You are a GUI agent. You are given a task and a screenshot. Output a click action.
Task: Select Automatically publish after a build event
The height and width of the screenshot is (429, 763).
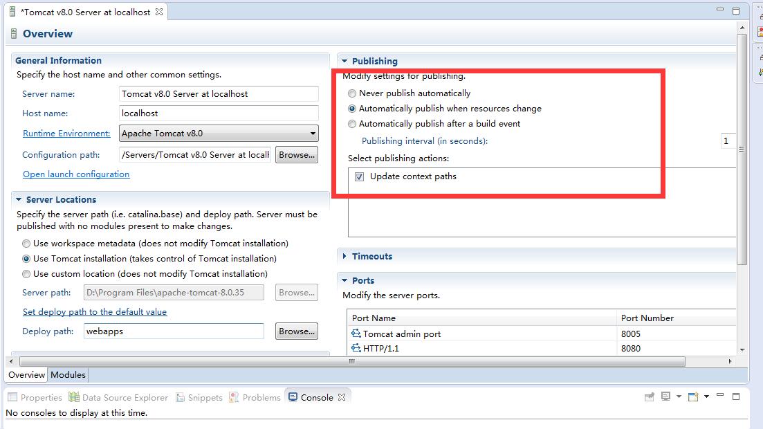click(352, 124)
